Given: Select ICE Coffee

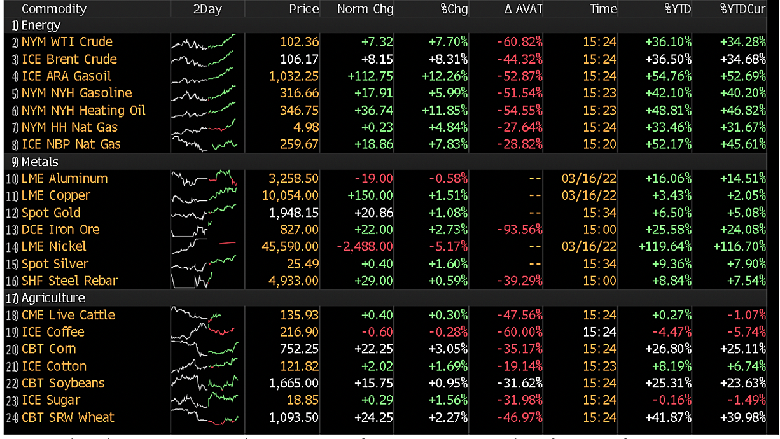Looking at the screenshot, I should (53, 332).
